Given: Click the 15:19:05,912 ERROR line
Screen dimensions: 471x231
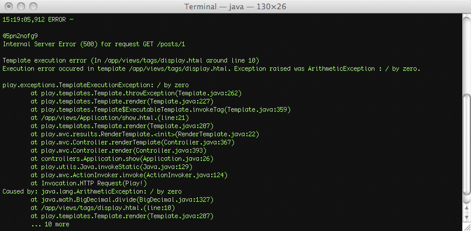Looking at the screenshot, I should (x=38, y=19).
